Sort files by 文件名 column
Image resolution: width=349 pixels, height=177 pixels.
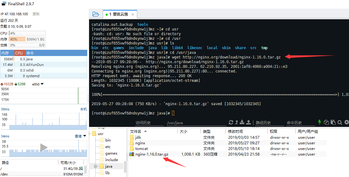click(x=153, y=132)
